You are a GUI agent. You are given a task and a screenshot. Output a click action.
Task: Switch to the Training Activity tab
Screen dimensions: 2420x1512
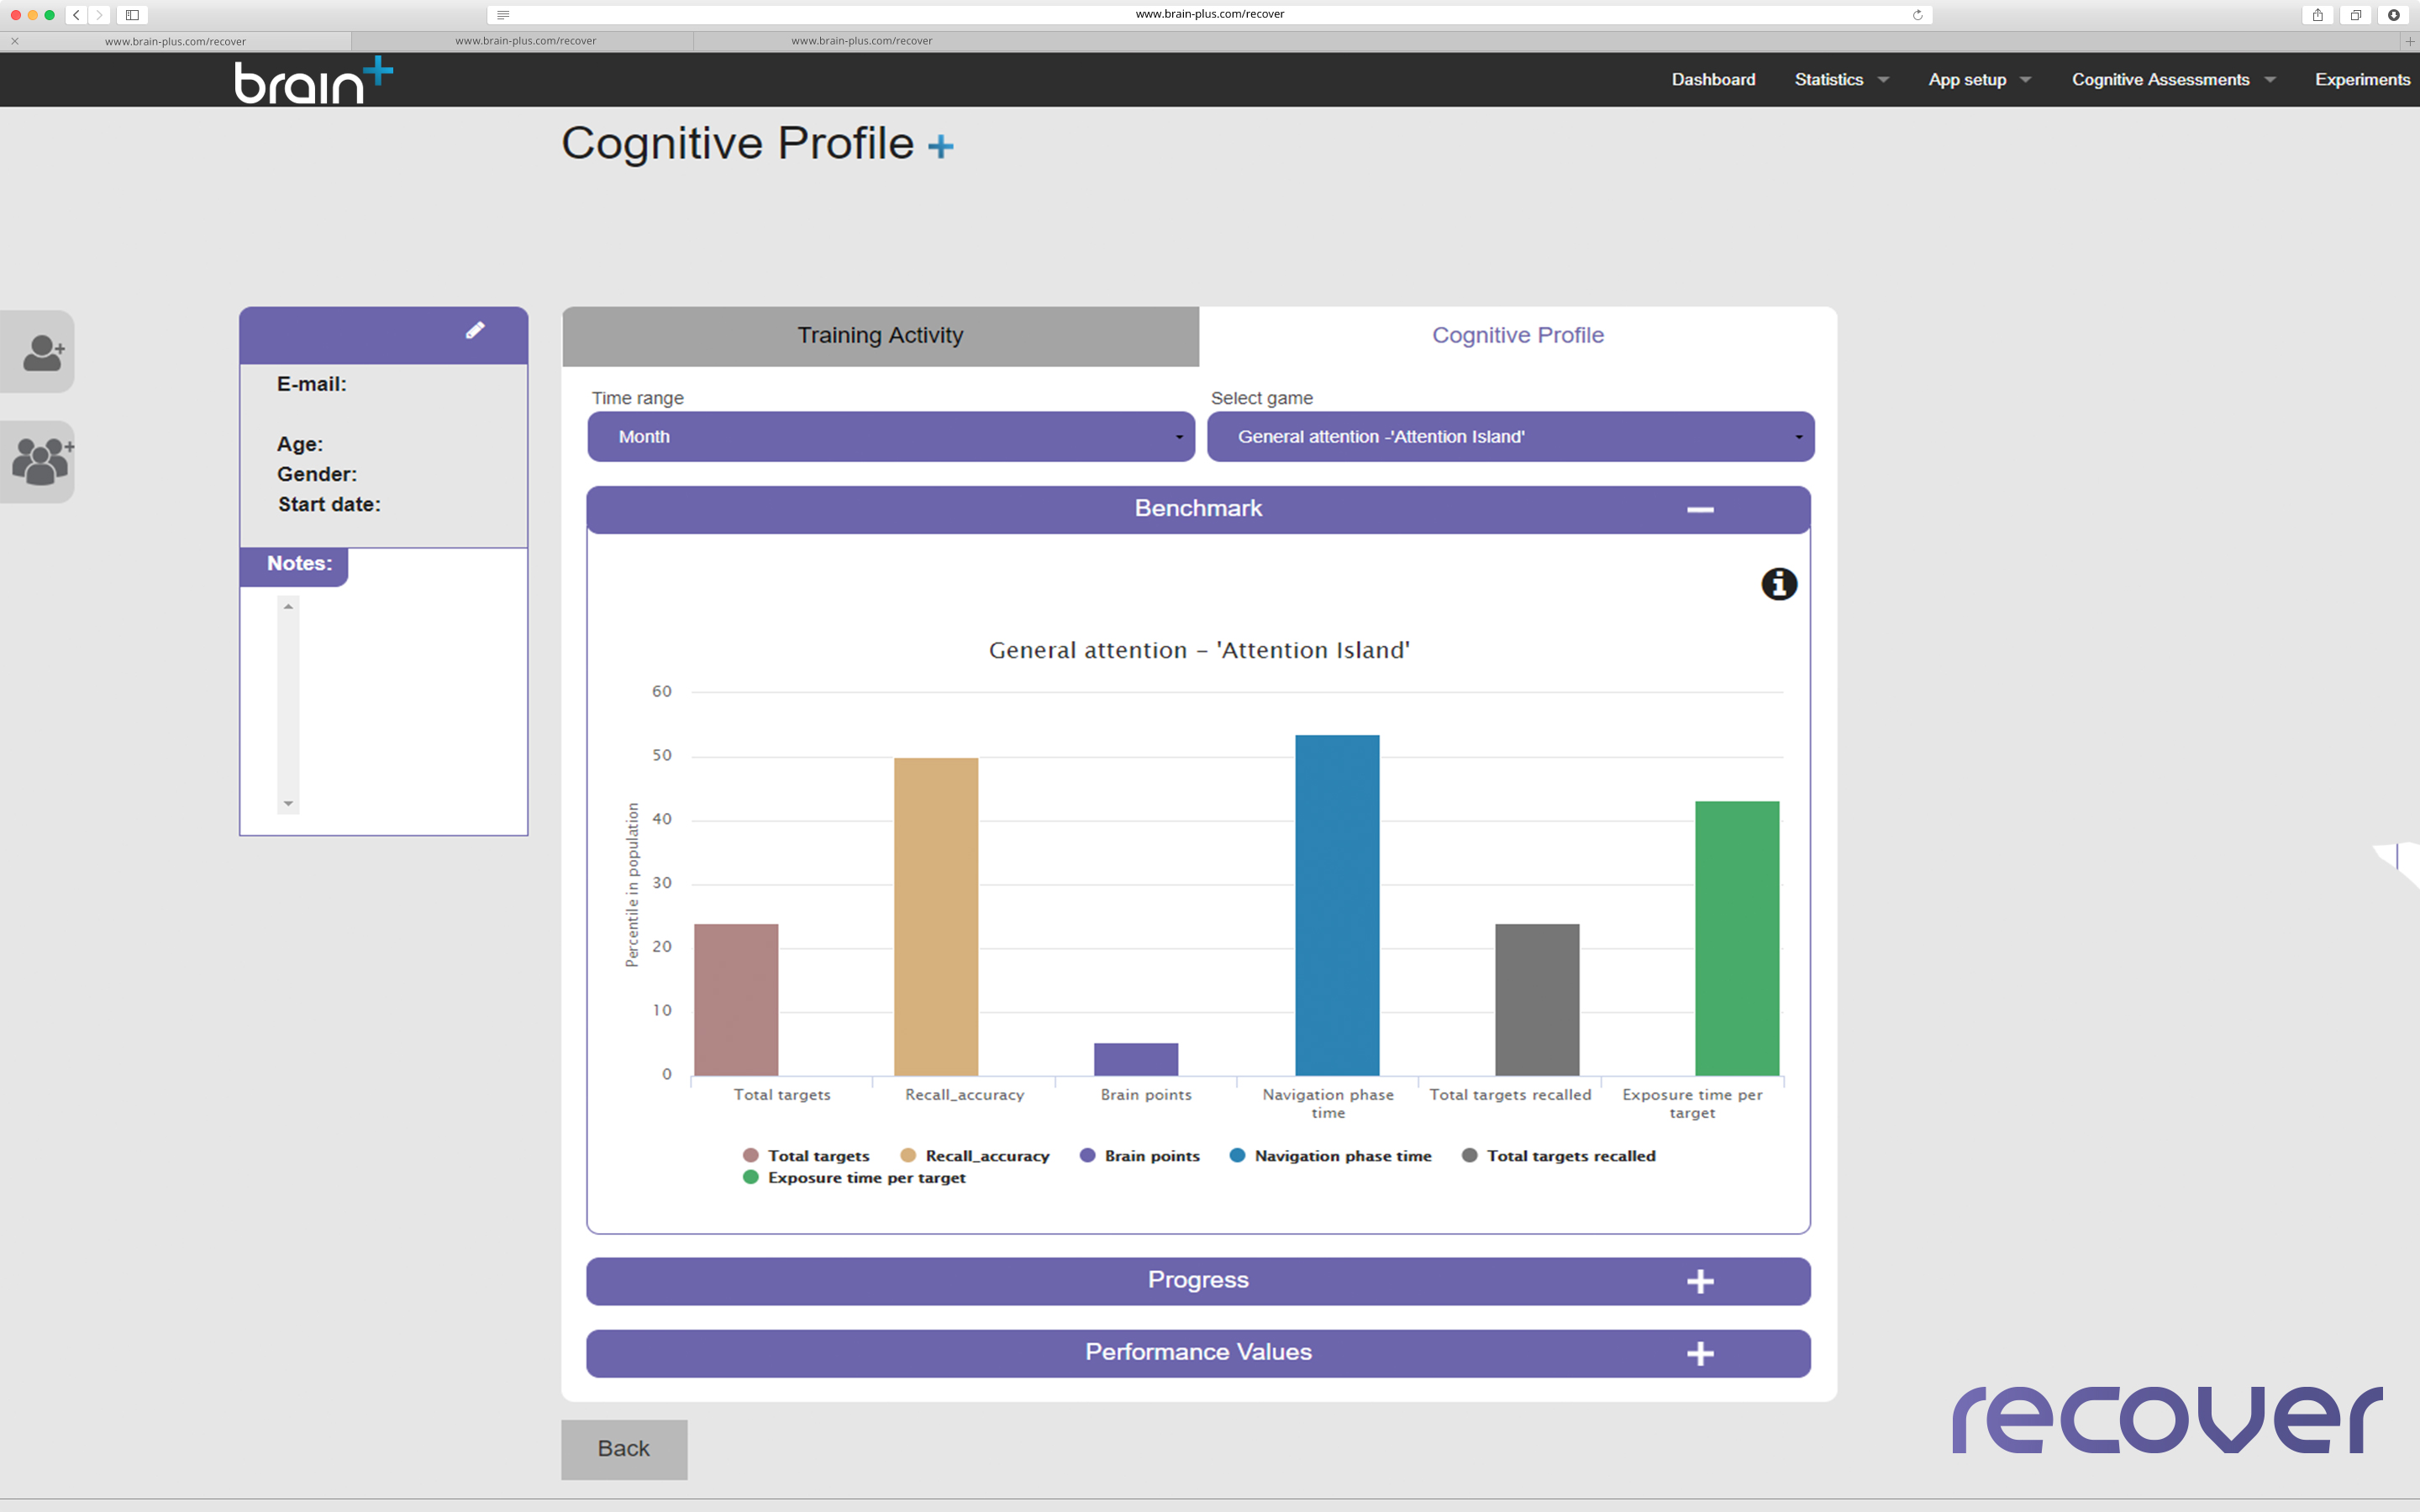click(880, 336)
